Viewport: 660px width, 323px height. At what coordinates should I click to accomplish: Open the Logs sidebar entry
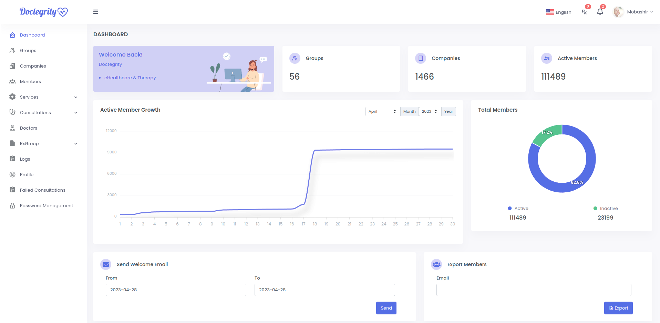click(x=25, y=159)
